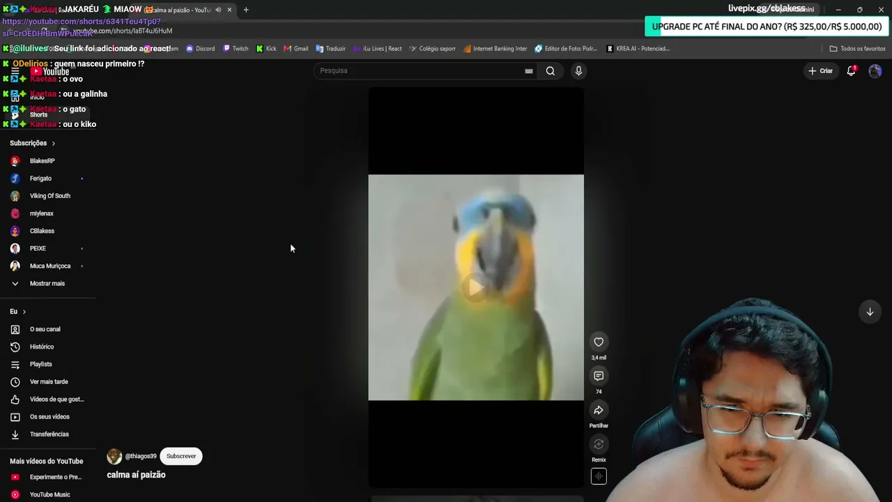892x502 pixels.
Task: Expand subscriptions with Mostrar mais
Action: 47,283
